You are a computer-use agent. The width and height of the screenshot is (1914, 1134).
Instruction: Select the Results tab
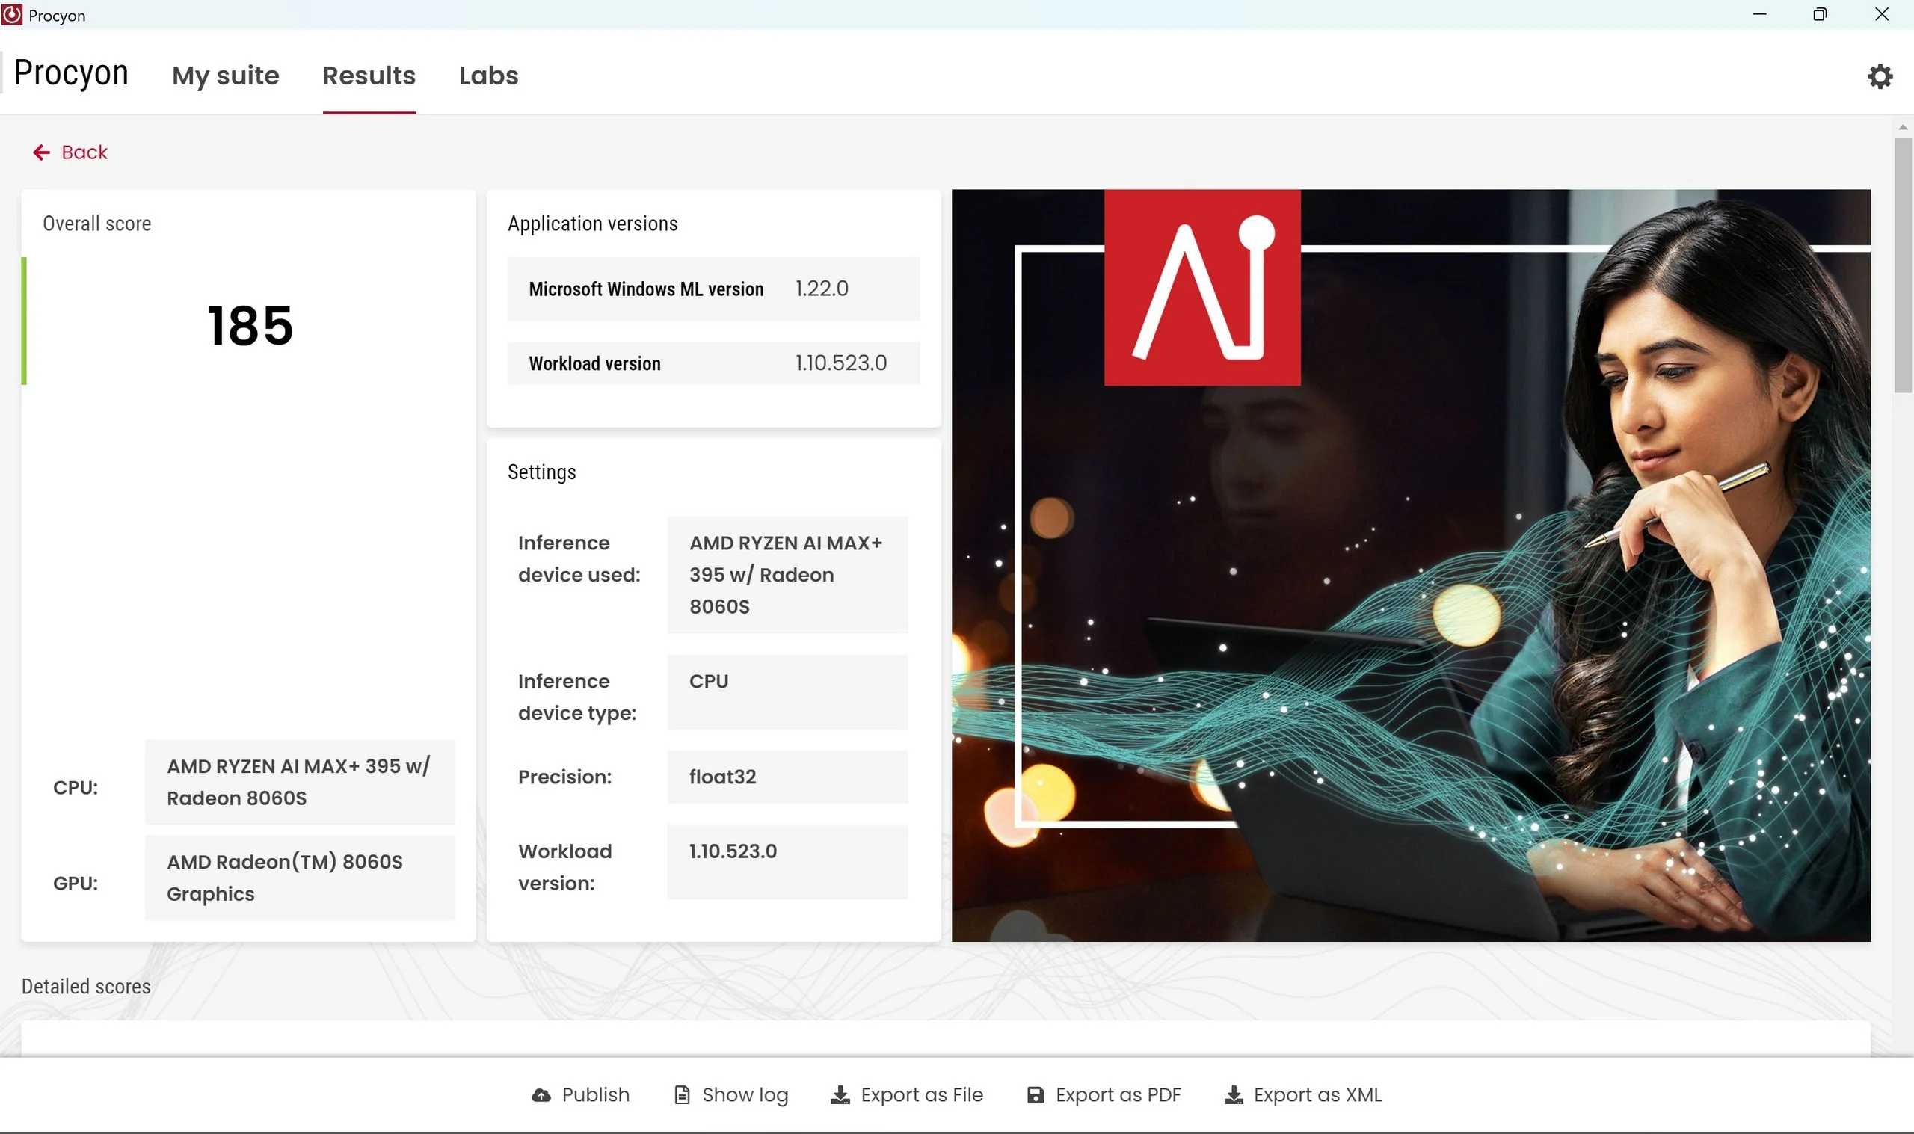pos(369,76)
